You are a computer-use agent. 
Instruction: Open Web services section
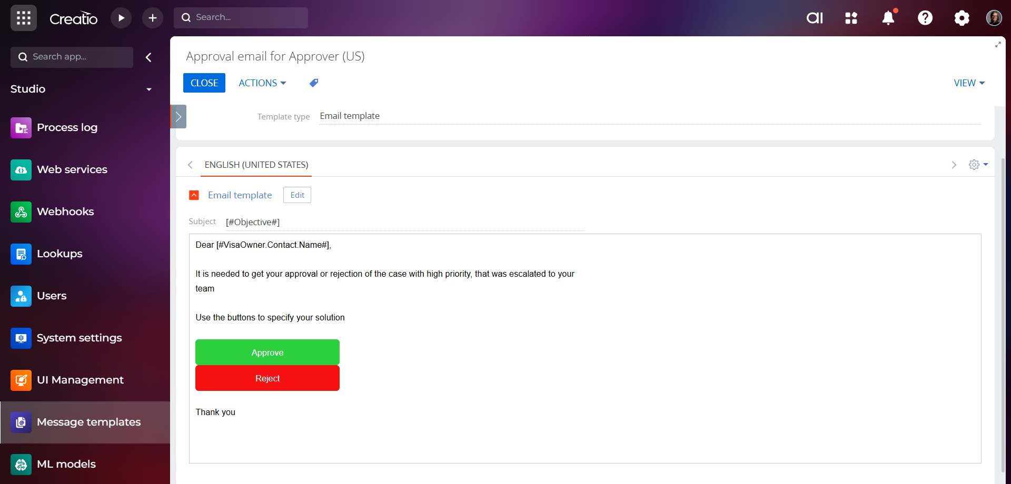(x=85, y=170)
